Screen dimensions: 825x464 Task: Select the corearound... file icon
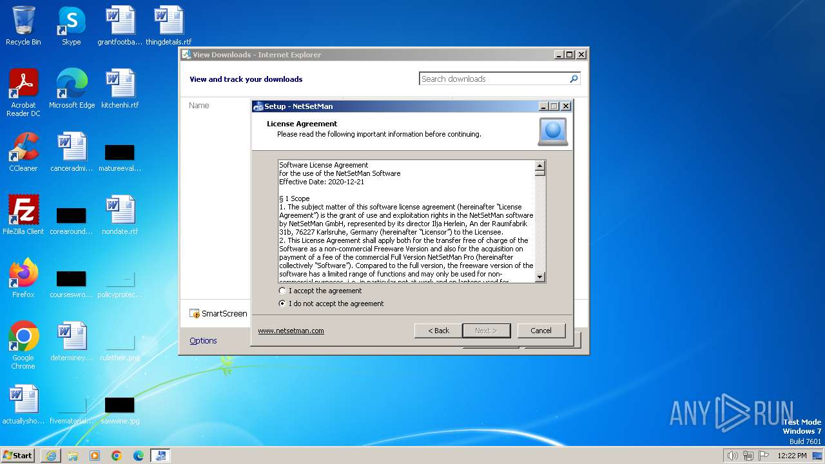click(x=72, y=221)
